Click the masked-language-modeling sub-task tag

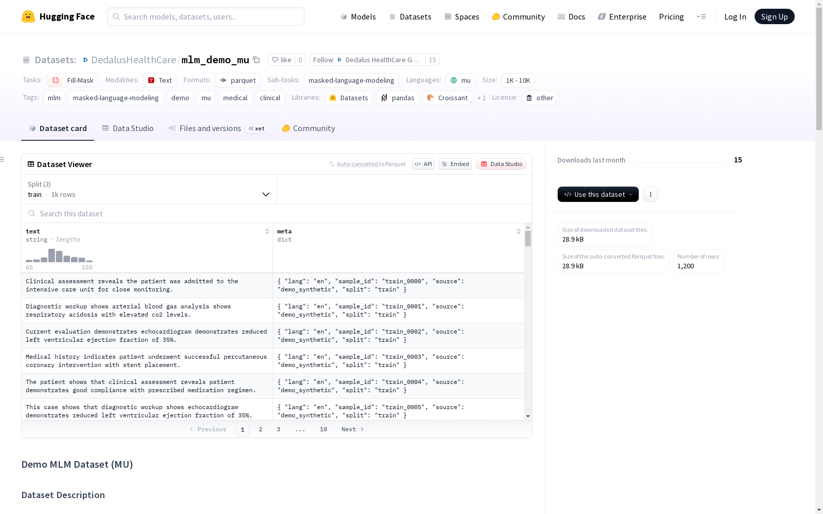click(351, 80)
